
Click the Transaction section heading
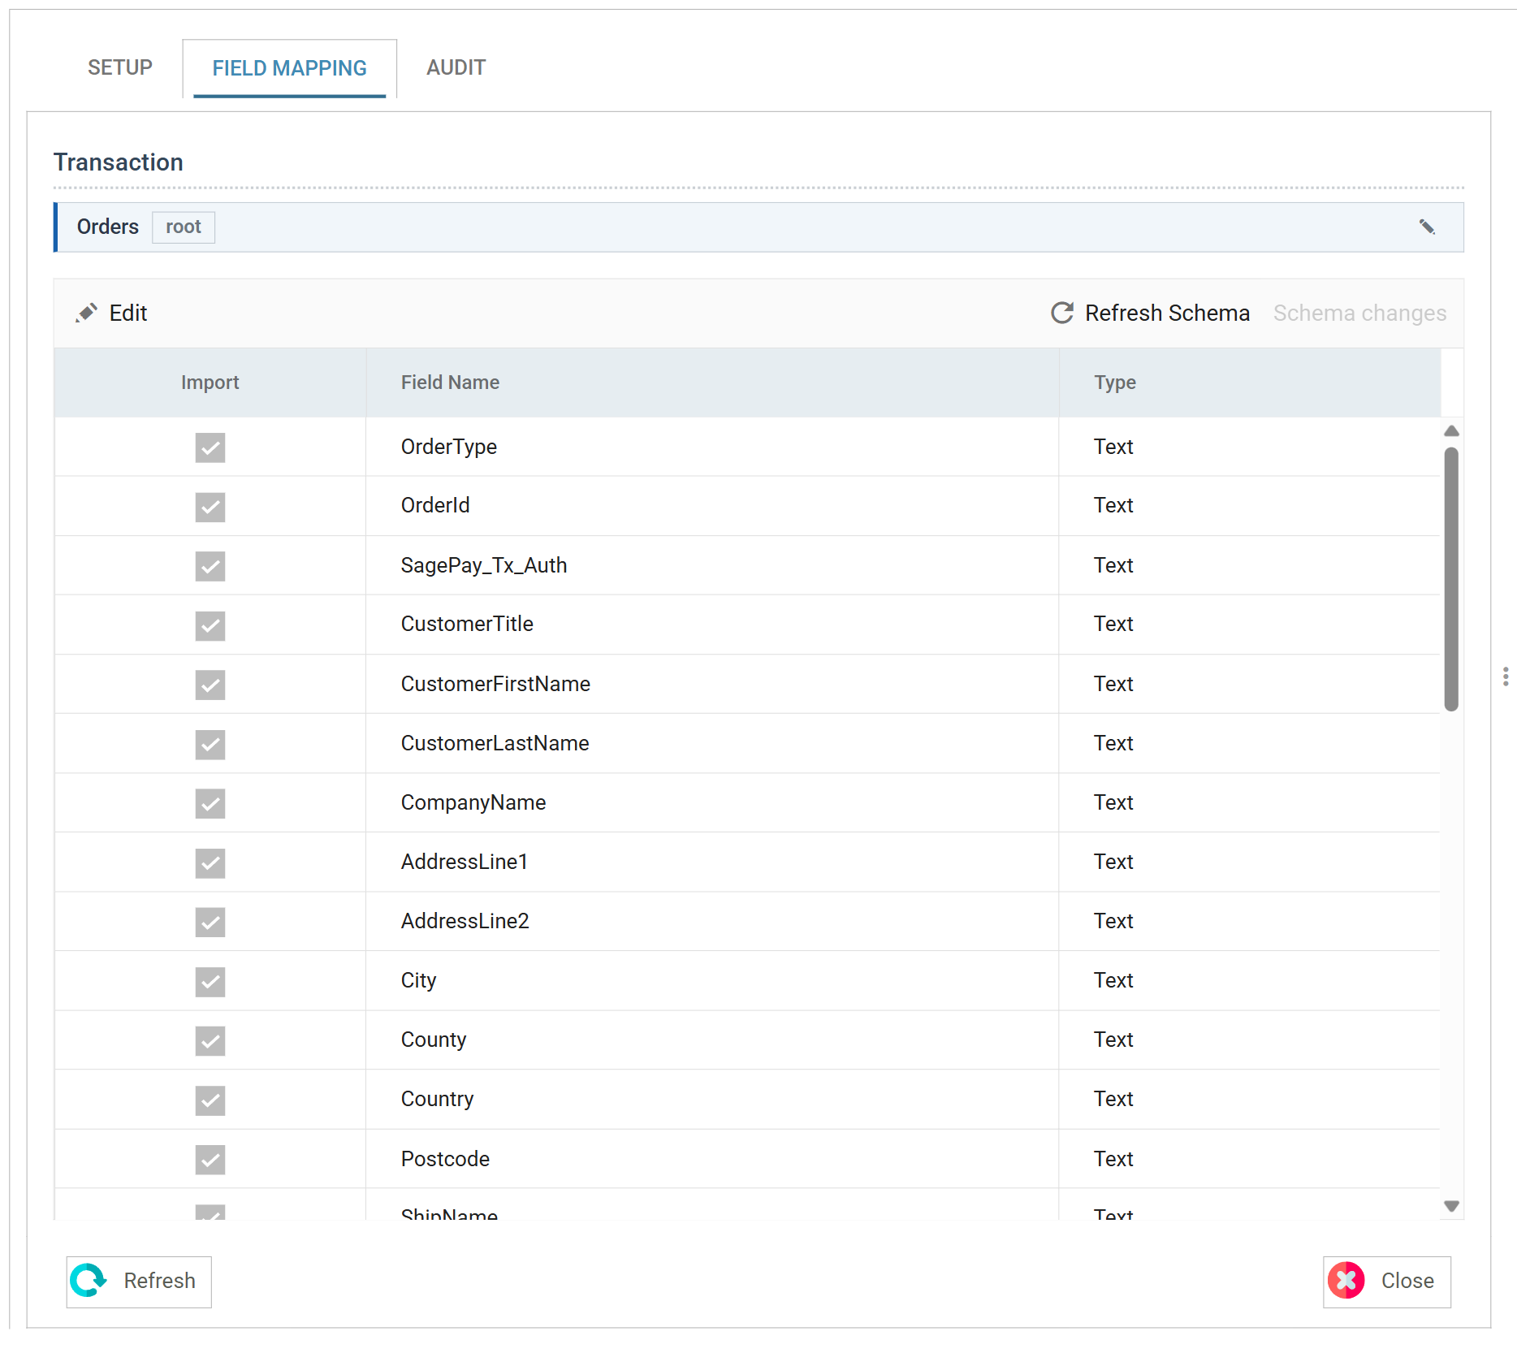(119, 162)
